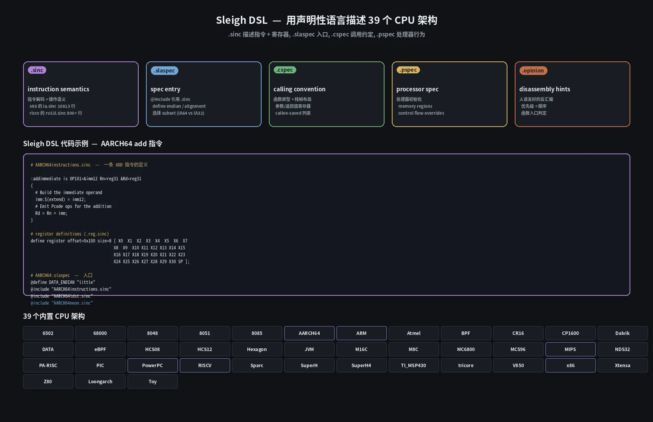This screenshot has height=422, width=653.
Task: Select the 8051 architecture chip
Action: pyautogui.click(x=205, y=333)
